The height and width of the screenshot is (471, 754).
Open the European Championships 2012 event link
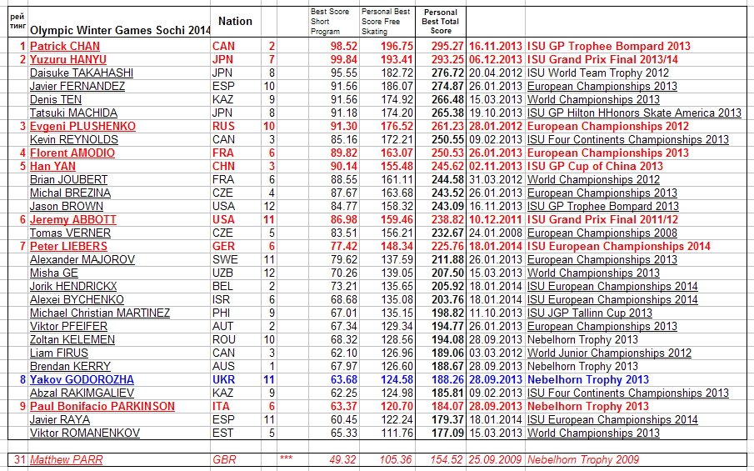point(608,126)
